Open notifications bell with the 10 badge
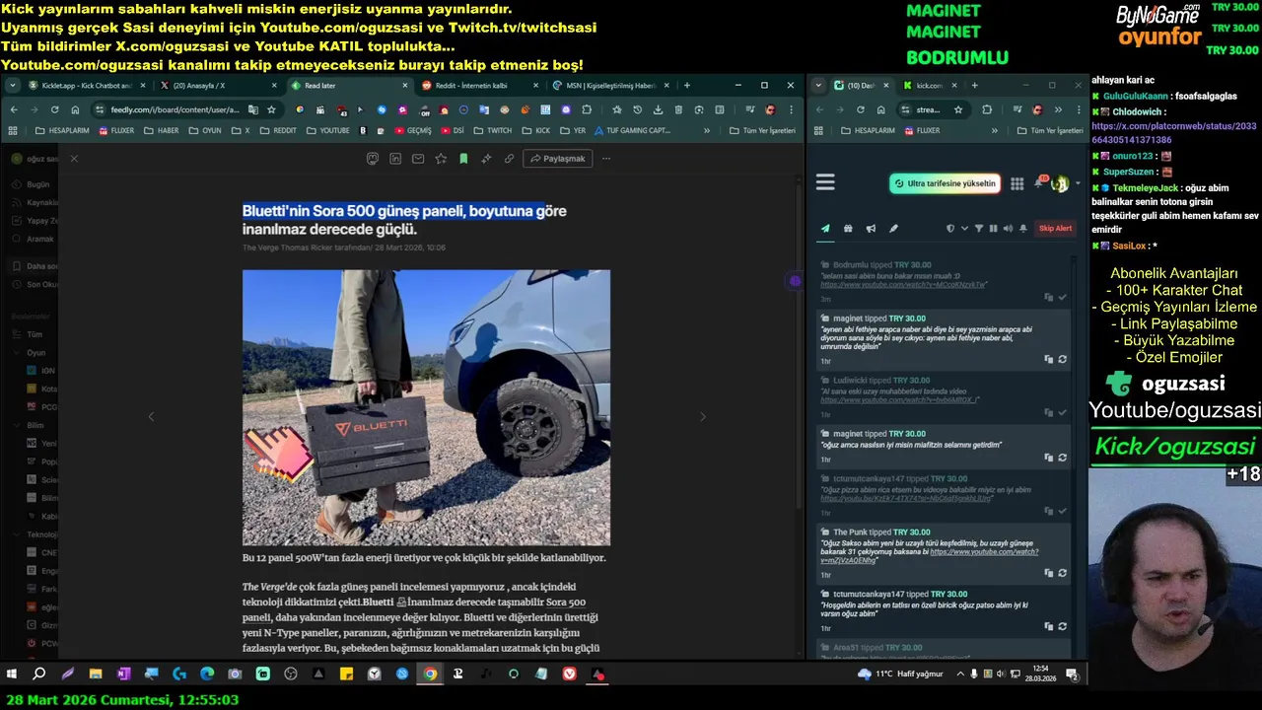 tap(1039, 182)
